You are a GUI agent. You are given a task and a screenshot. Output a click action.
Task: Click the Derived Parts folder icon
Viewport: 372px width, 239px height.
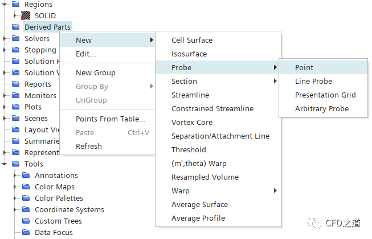pos(15,27)
